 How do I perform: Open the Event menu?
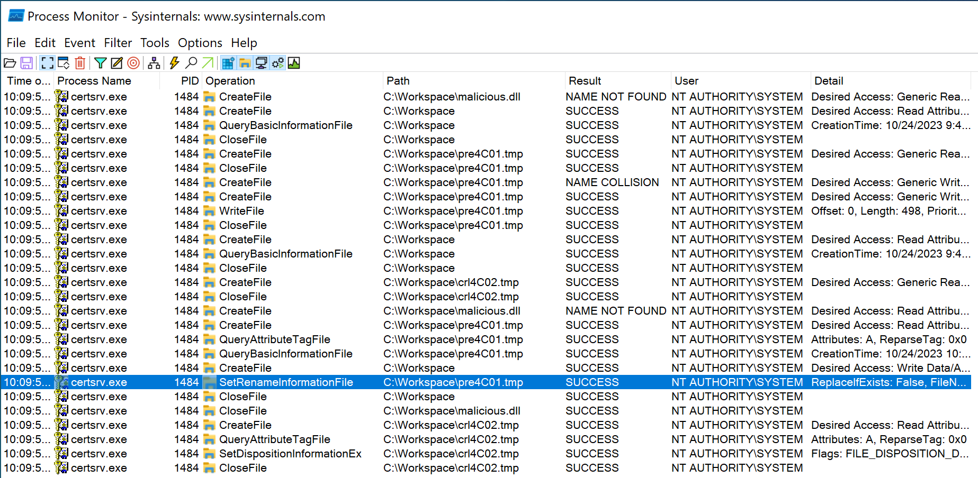79,43
